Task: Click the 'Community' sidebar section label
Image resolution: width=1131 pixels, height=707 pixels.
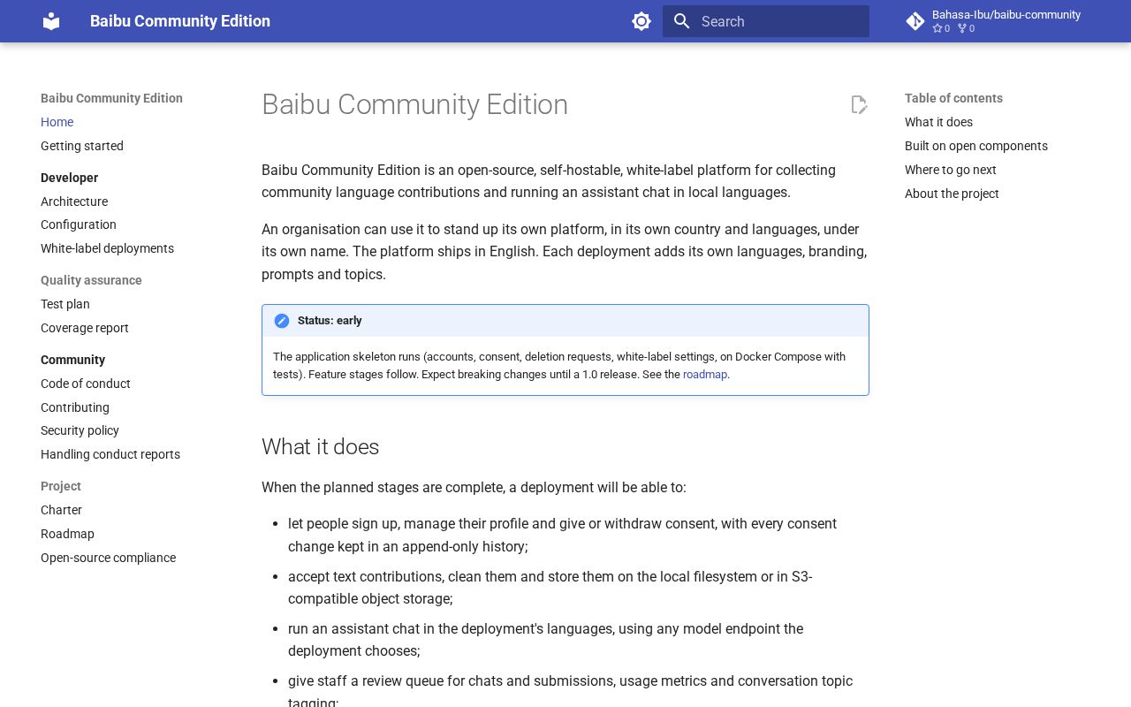Action: [72, 360]
